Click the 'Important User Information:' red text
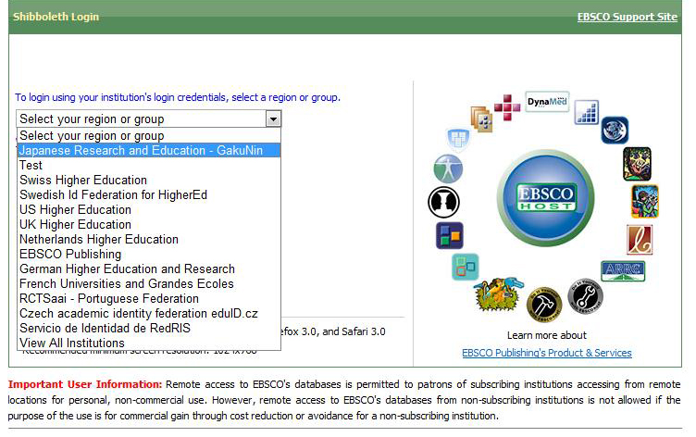The width and height of the screenshot is (696, 437). (85, 384)
